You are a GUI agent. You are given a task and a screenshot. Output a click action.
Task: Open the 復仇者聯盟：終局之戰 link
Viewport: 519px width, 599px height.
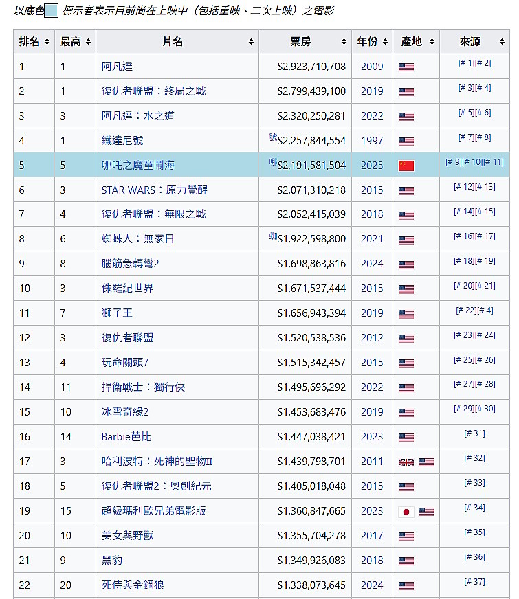point(153,91)
